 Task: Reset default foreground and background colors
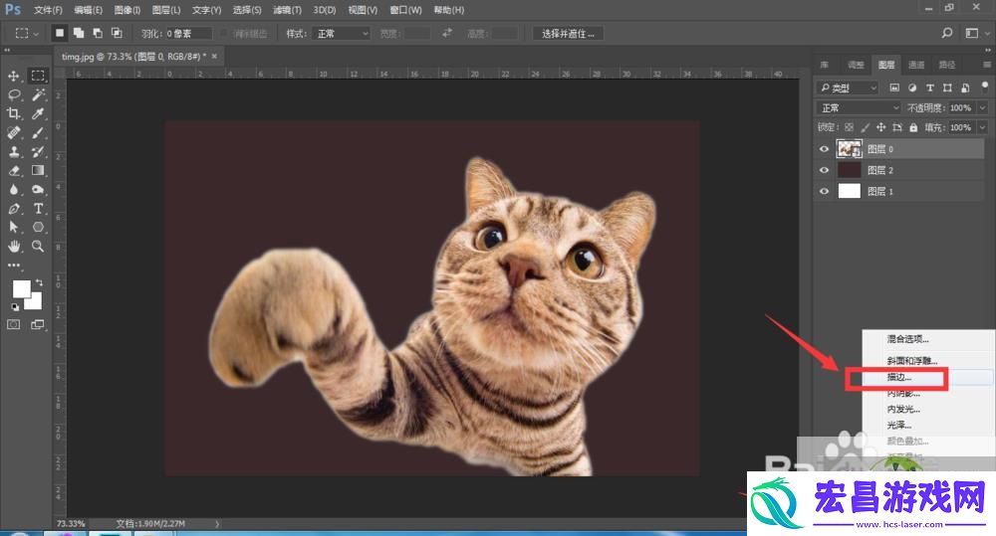pos(15,307)
